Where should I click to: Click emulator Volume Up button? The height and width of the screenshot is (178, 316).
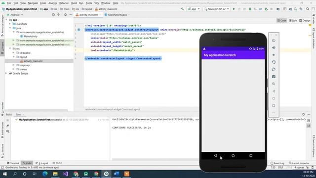click(x=274, y=47)
